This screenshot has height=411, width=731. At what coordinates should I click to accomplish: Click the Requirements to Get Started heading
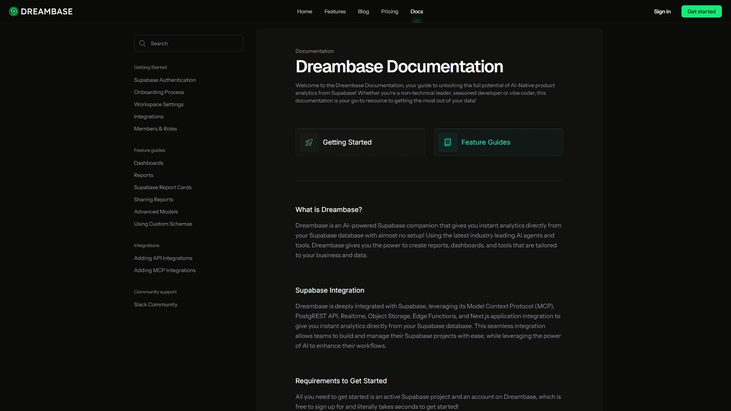click(x=341, y=381)
